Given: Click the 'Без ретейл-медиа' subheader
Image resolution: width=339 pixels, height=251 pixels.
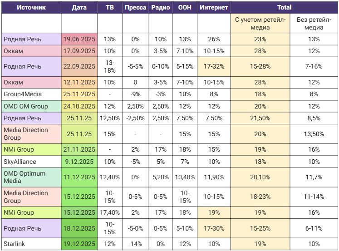Looking at the screenshot, I should click(314, 24).
